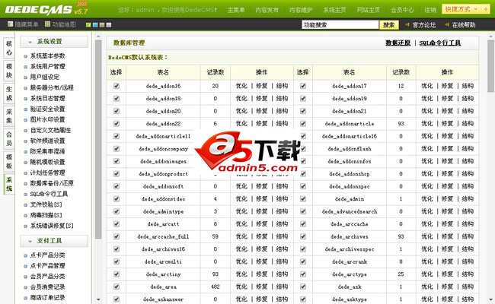Switch to the 采集 side tab

9,116
